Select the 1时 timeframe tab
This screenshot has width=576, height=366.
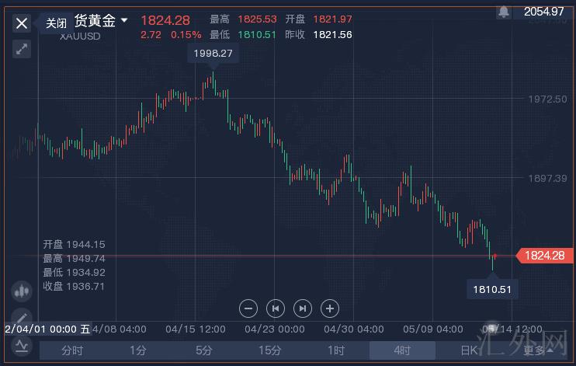click(335, 350)
